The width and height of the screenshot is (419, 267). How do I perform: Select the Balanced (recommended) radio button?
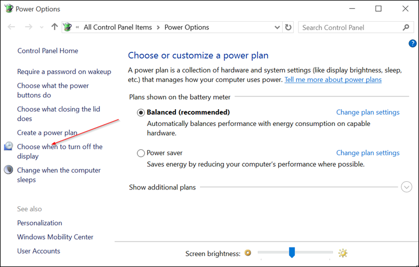[x=141, y=113]
